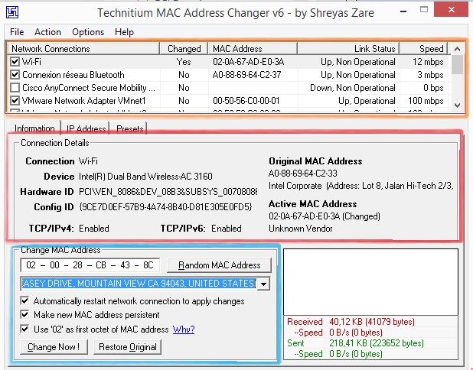Click original MAC A0-88-69-64-C2-33 text
Viewport: 473px width, 370px height.
[303, 174]
